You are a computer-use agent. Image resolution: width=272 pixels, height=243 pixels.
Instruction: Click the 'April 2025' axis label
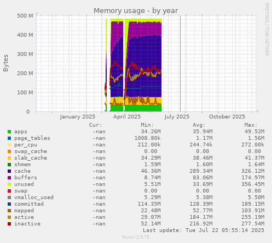coord(127,117)
